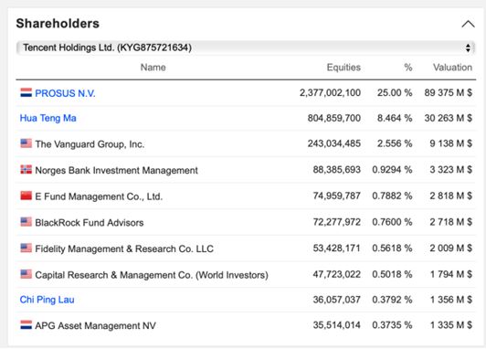Open the Hua Teng Ma profile link
The width and height of the screenshot is (486, 349).
[48, 118]
